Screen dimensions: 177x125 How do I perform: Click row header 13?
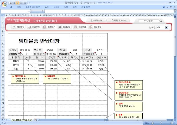pyautogui.click(x=3, y=62)
